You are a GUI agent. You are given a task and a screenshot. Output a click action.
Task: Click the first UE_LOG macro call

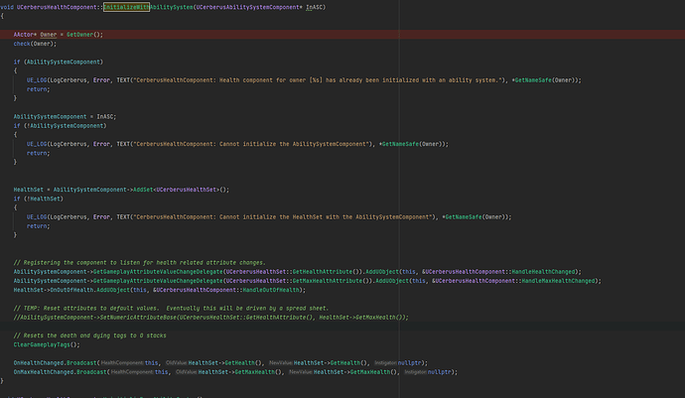(40, 77)
